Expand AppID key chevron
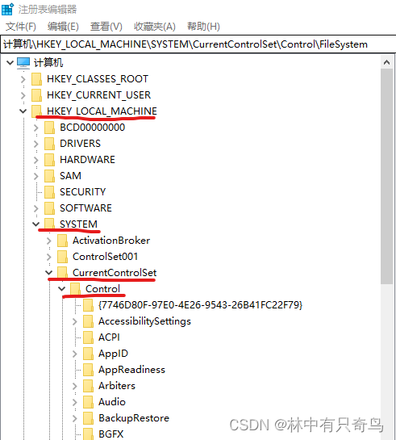Image resolution: width=396 pixels, height=440 pixels. click(x=74, y=354)
